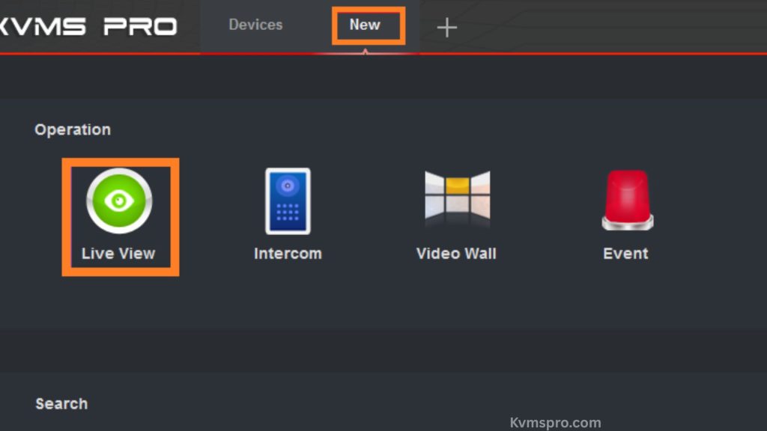Click the highlighted Live View button
Image resolution: width=767 pixels, height=431 pixels.
120,217
